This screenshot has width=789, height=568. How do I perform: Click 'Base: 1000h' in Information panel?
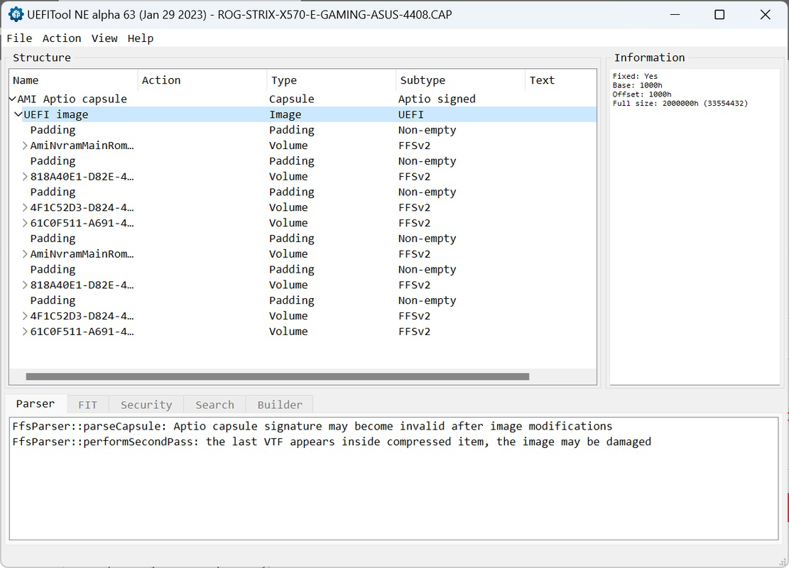tap(638, 85)
